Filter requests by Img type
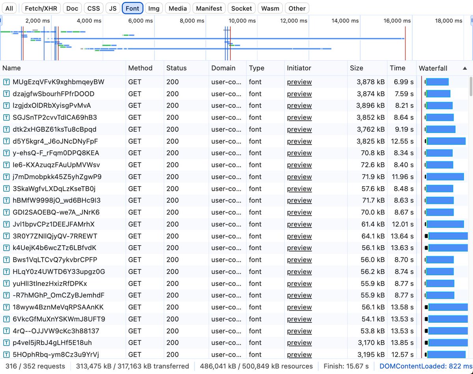Viewport: 473px width, 374px height. [x=154, y=8]
